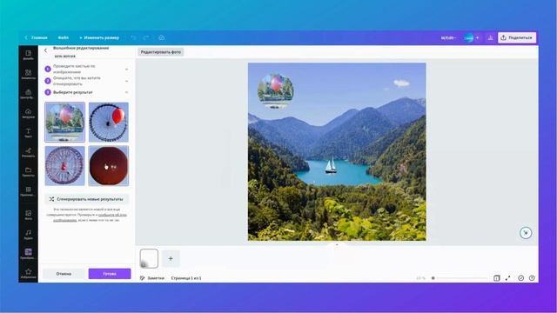Open the checkmark status icon

520,278
